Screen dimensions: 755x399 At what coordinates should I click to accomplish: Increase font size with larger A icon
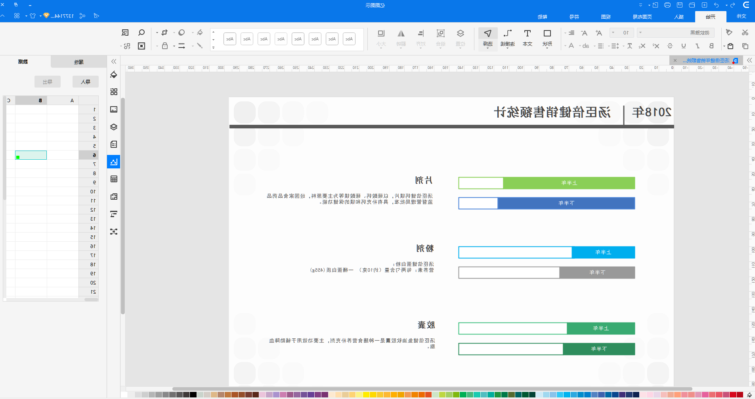[x=599, y=33]
